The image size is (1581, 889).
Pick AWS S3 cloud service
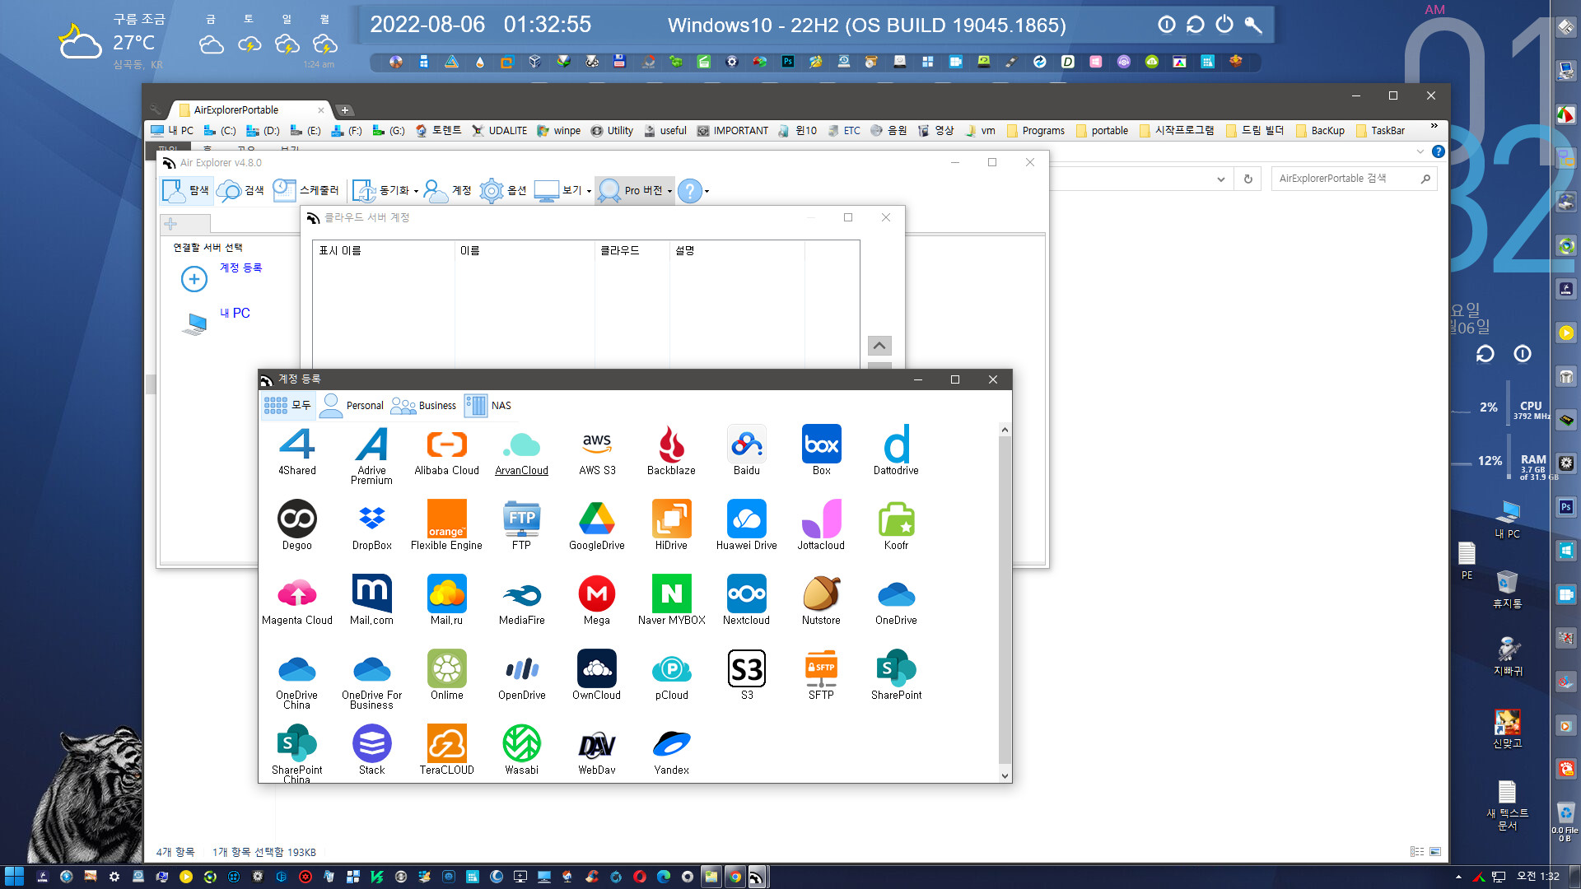pyautogui.click(x=597, y=451)
